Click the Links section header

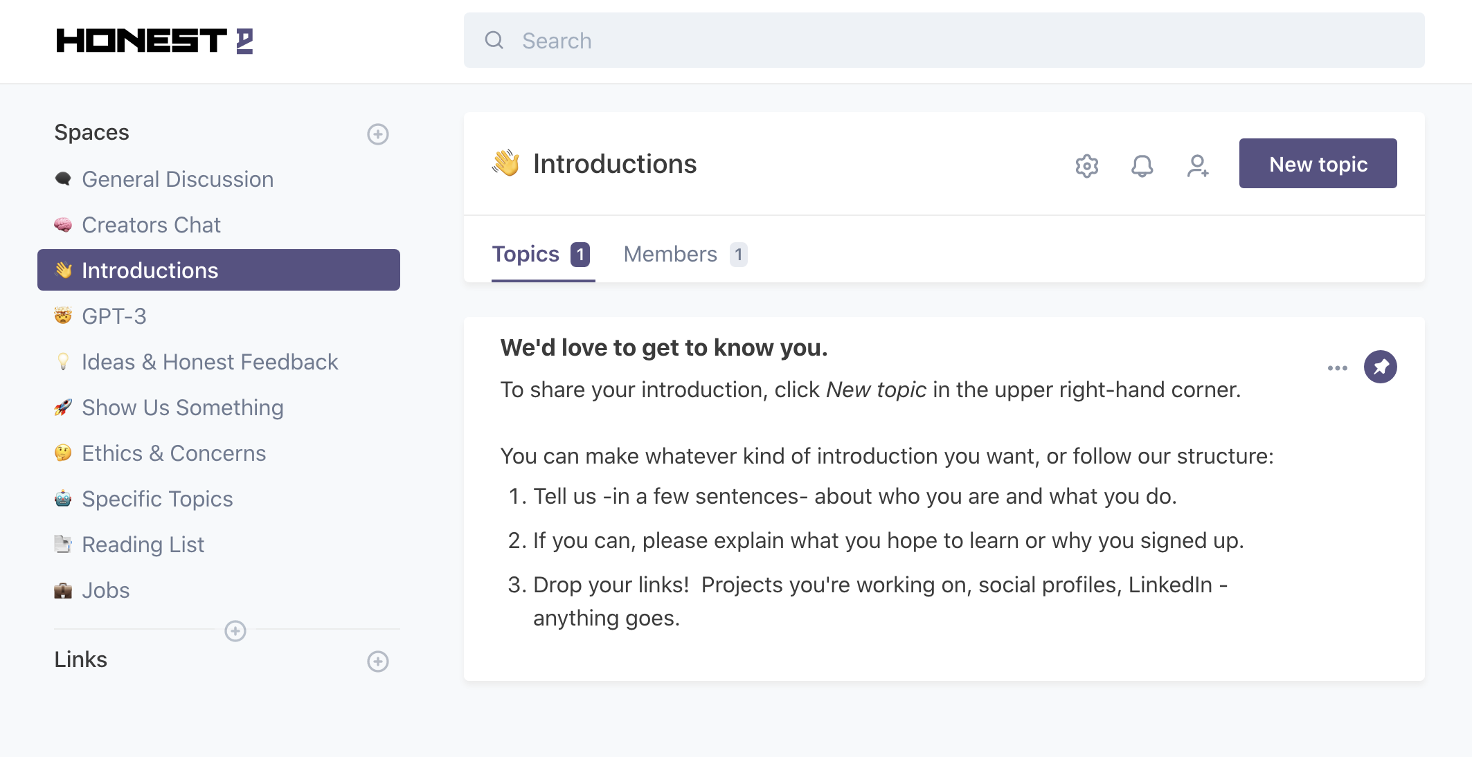(81, 659)
